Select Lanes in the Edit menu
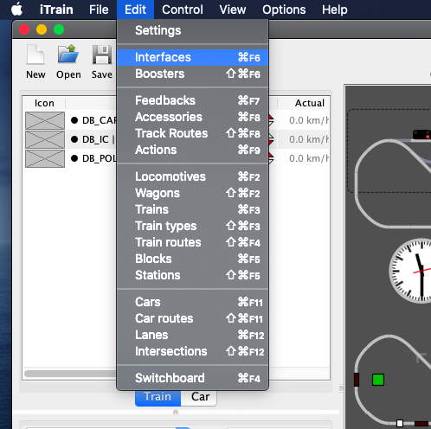The height and width of the screenshot is (429, 431). [x=192, y=335]
